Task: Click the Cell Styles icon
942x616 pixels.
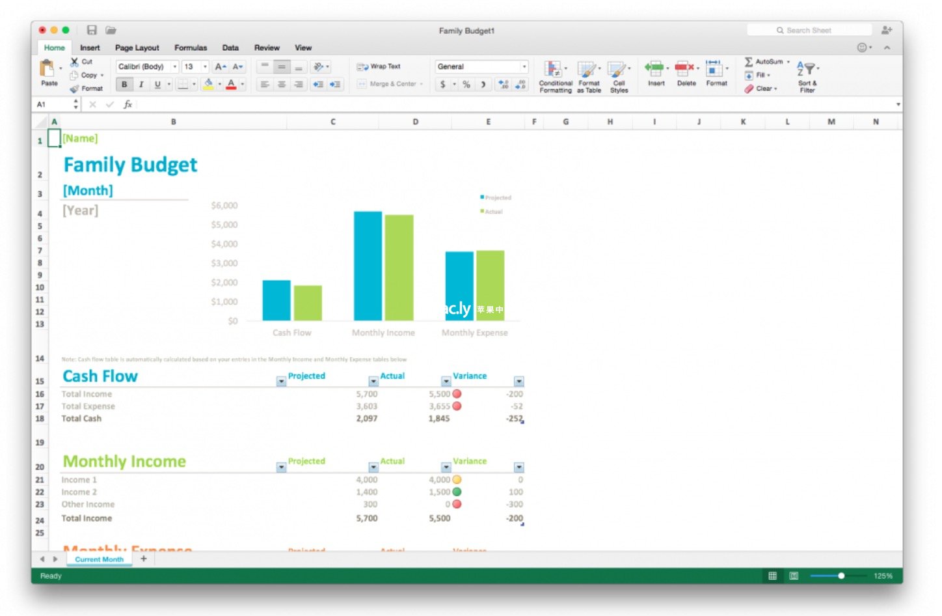Action: pyautogui.click(x=617, y=69)
